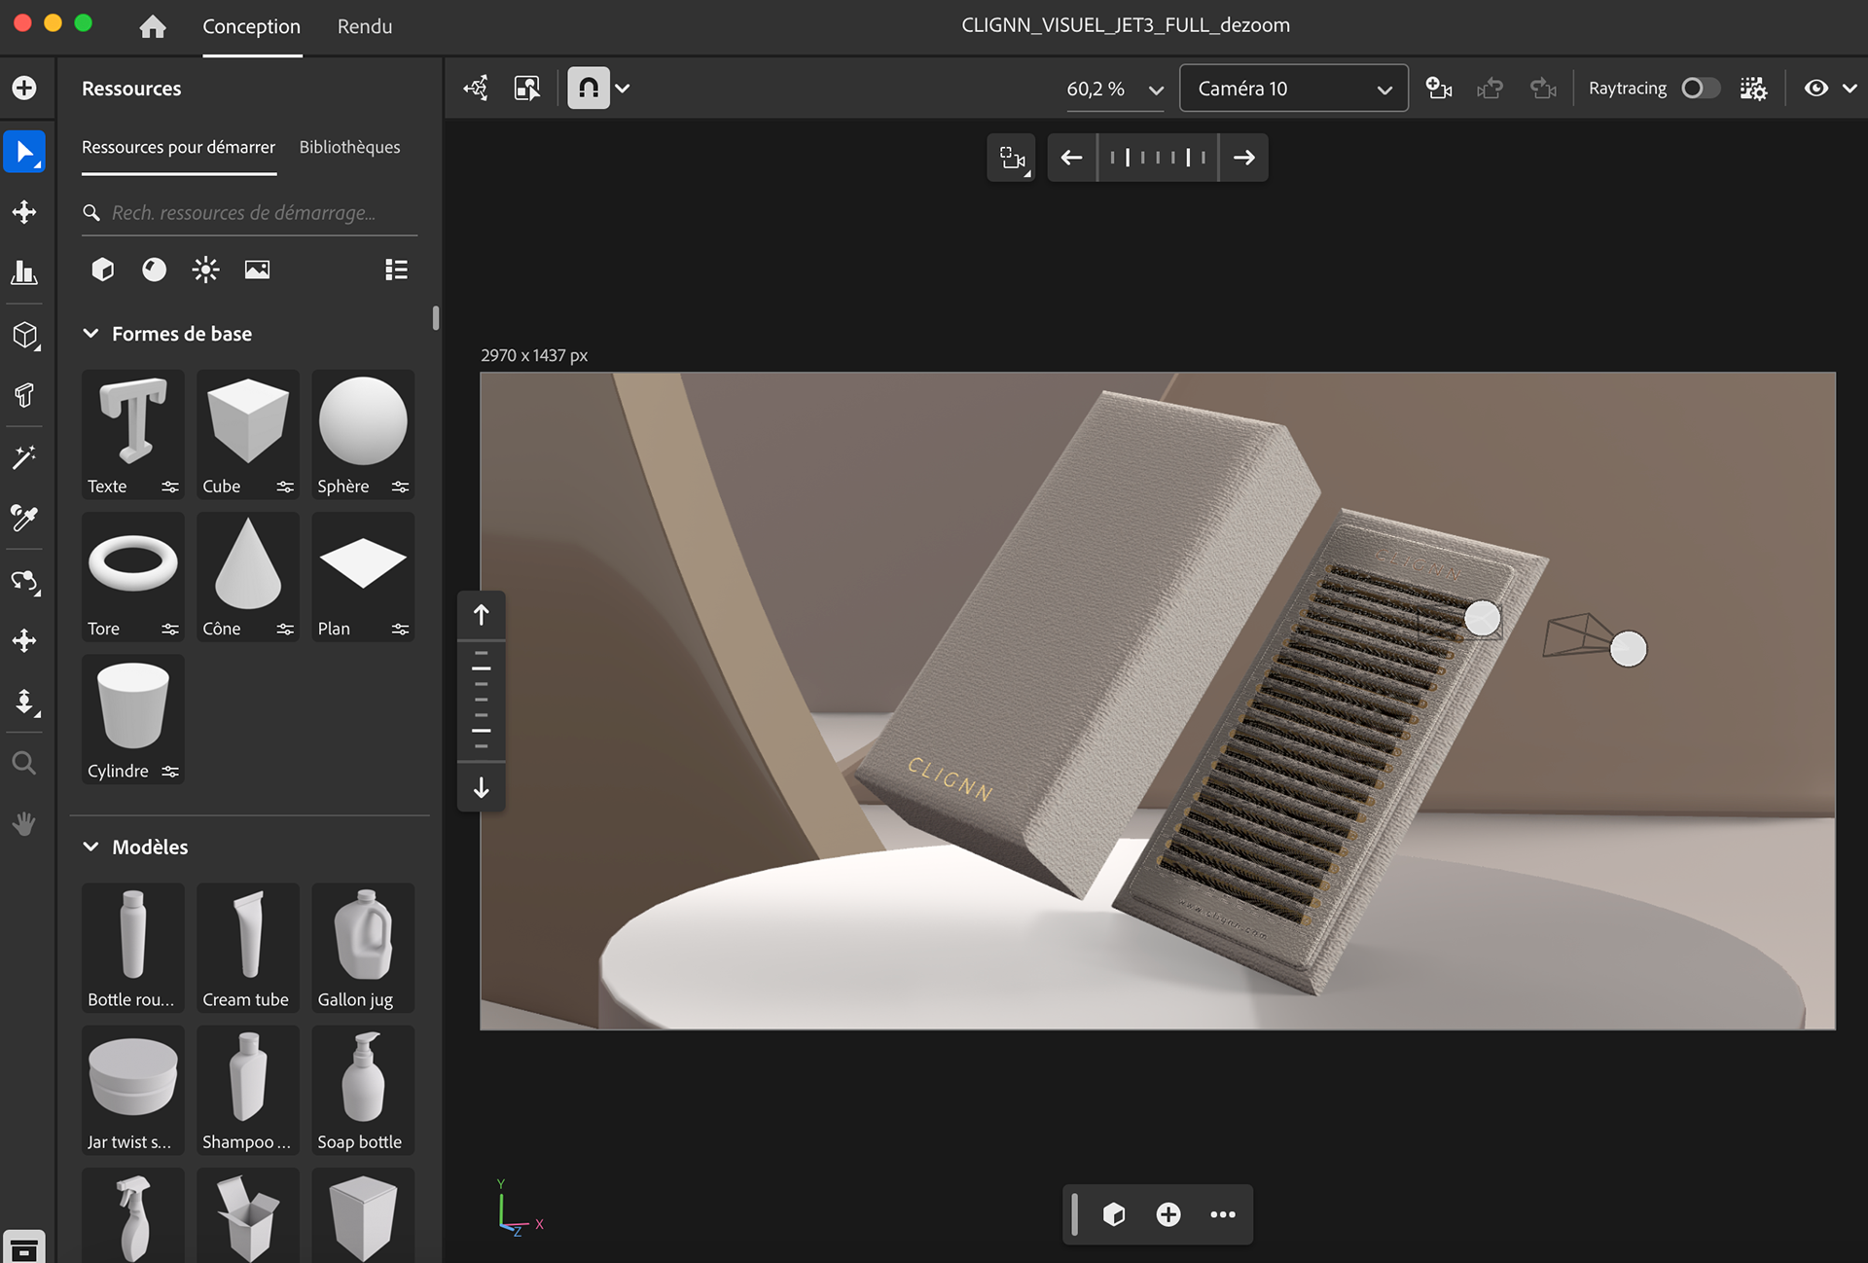The height and width of the screenshot is (1263, 1868).
Task: Select the Dolly camera tool
Action: click(24, 703)
